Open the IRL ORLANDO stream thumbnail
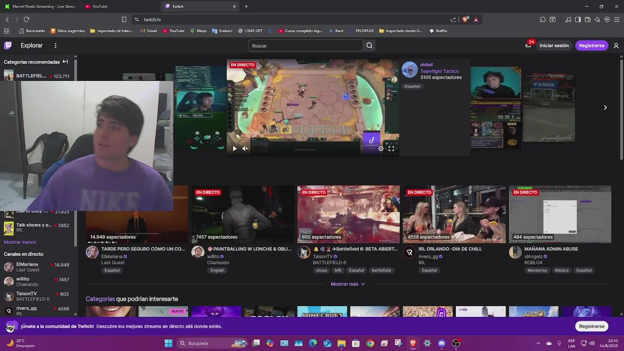The width and height of the screenshot is (624, 351). (x=454, y=214)
